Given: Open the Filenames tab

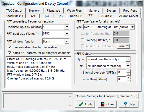Looking at the screenshot, I should (x=53, y=11).
